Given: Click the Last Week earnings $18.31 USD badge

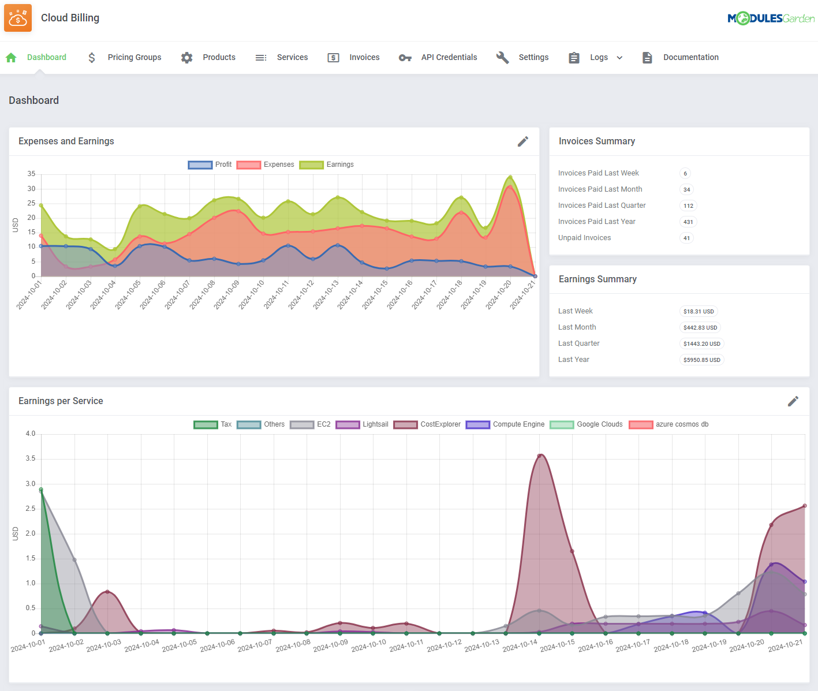Looking at the screenshot, I should click(x=699, y=311).
